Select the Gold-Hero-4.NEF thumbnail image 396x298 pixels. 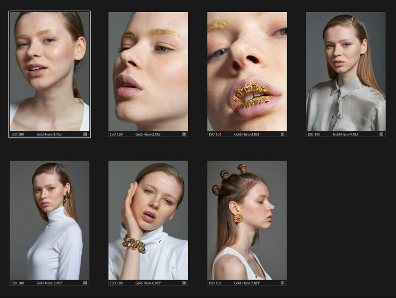pyautogui.click(x=346, y=72)
